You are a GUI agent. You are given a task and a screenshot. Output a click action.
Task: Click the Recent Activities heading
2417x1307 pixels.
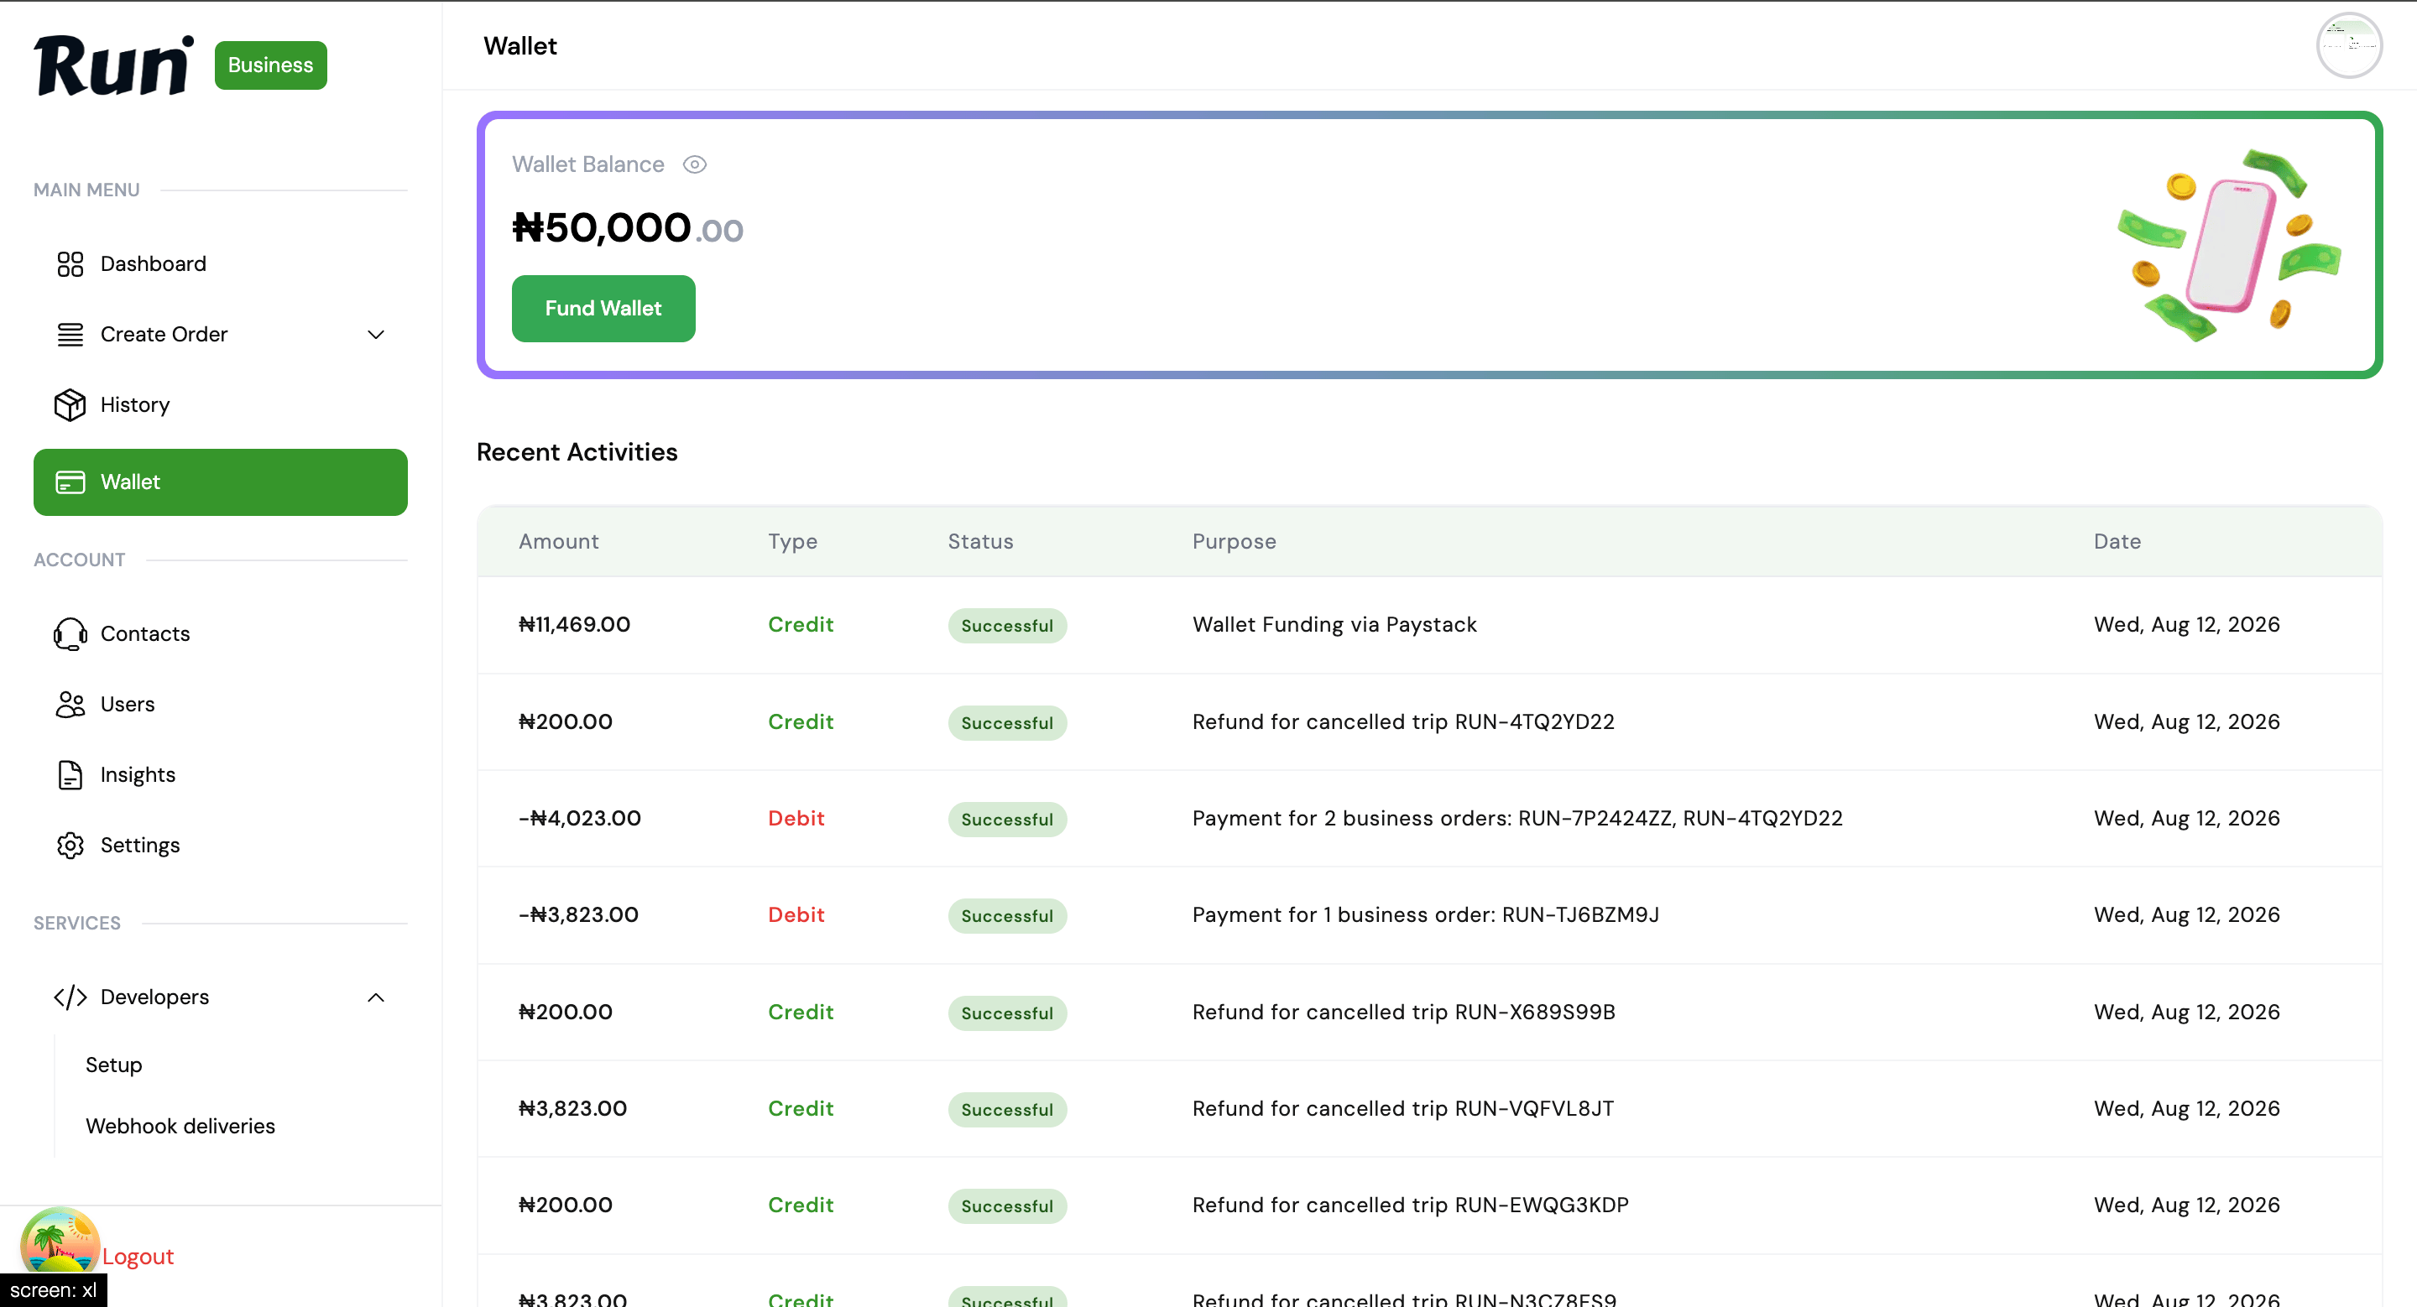click(x=577, y=453)
